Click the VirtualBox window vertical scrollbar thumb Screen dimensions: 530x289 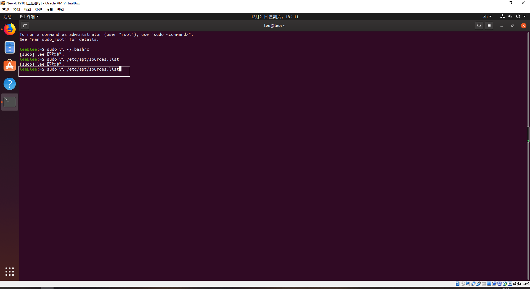(x=528, y=134)
